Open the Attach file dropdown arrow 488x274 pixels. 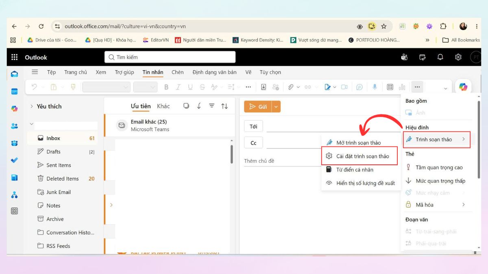coord(298,87)
